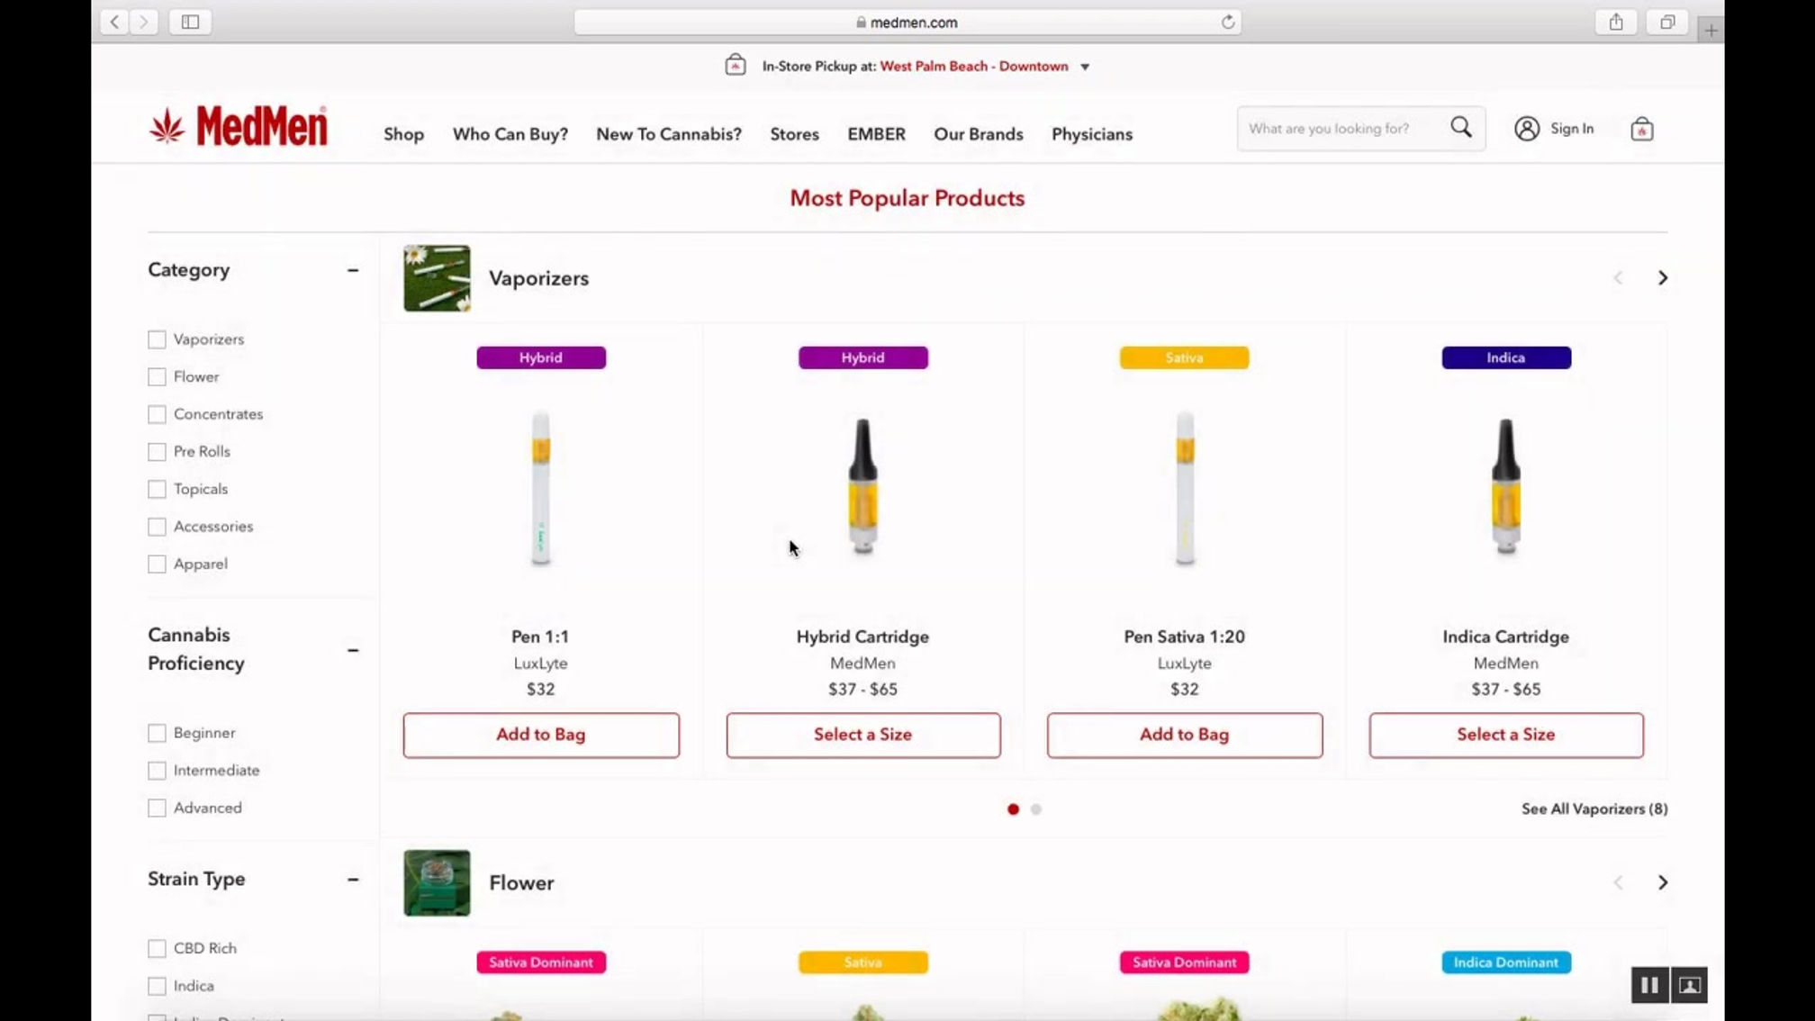This screenshot has height=1021, width=1815.
Task: Check the Intermediate proficiency filter
Action: [157, 771]
